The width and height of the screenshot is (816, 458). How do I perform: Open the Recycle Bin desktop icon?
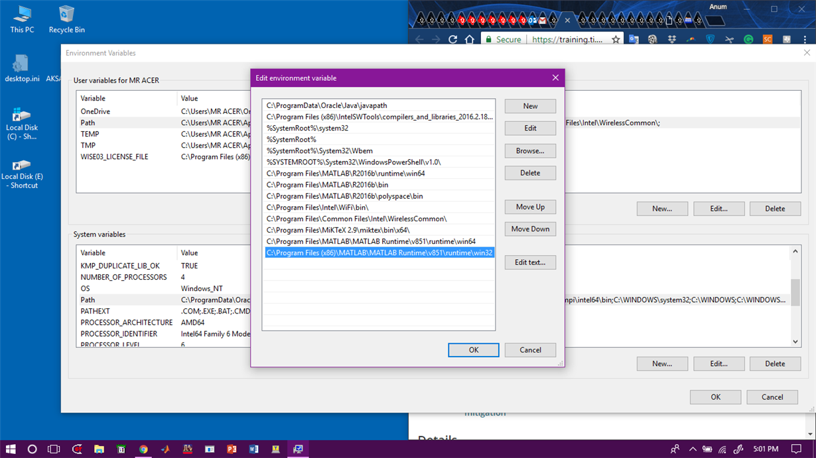(66, 19)
